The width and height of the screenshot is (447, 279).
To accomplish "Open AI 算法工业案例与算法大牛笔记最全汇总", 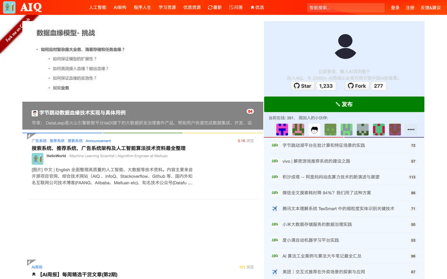I will coord(322,256).
